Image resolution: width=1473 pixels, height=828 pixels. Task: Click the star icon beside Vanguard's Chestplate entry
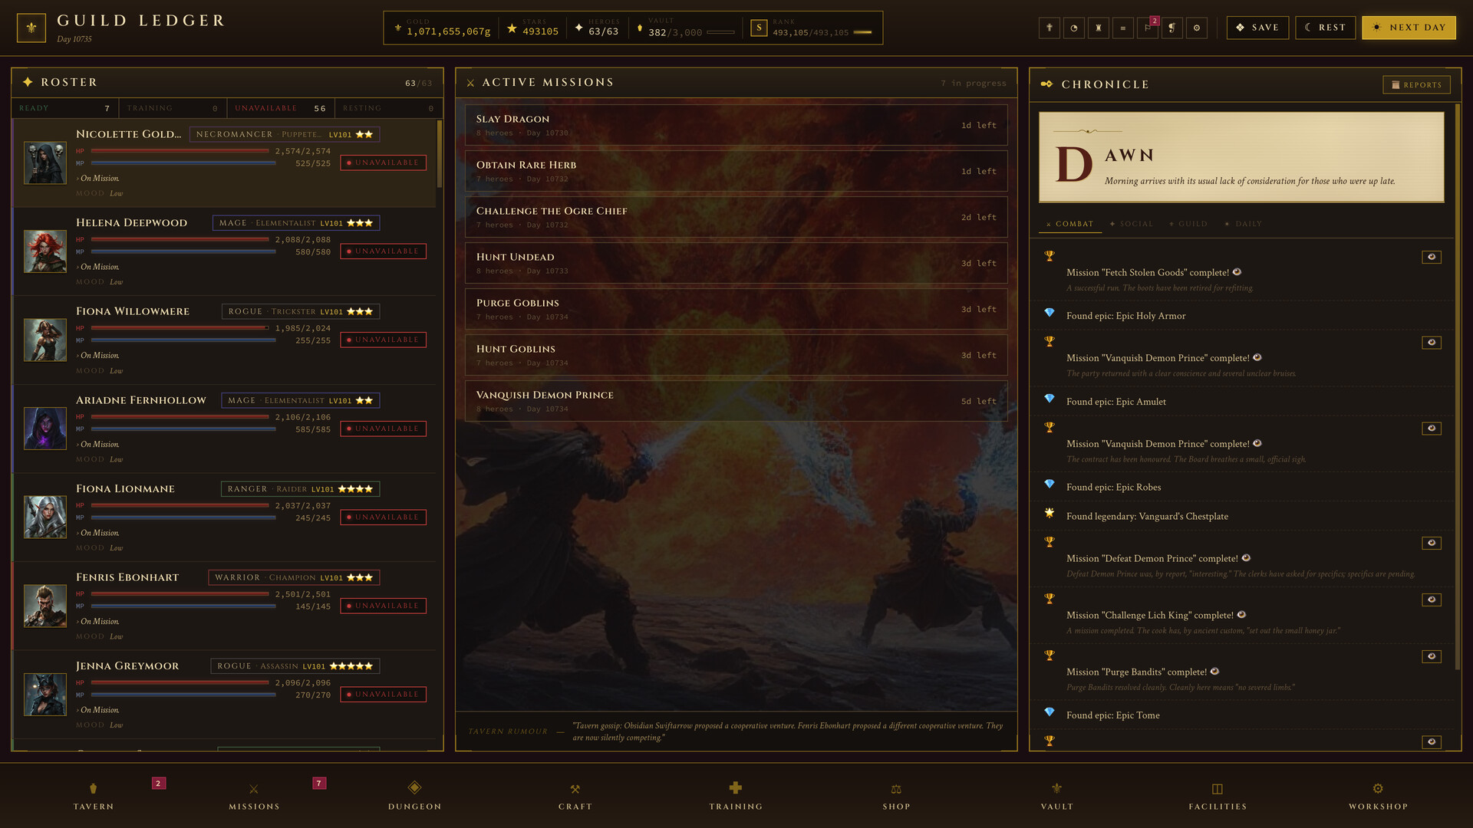pyautogui.click(x=1050, y=513)
